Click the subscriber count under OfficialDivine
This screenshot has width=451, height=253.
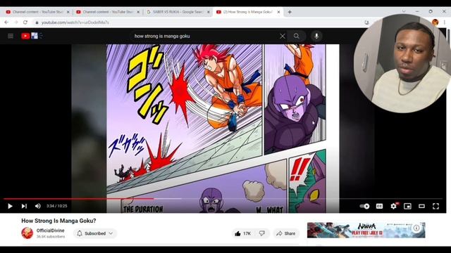(x=50, y=237)
